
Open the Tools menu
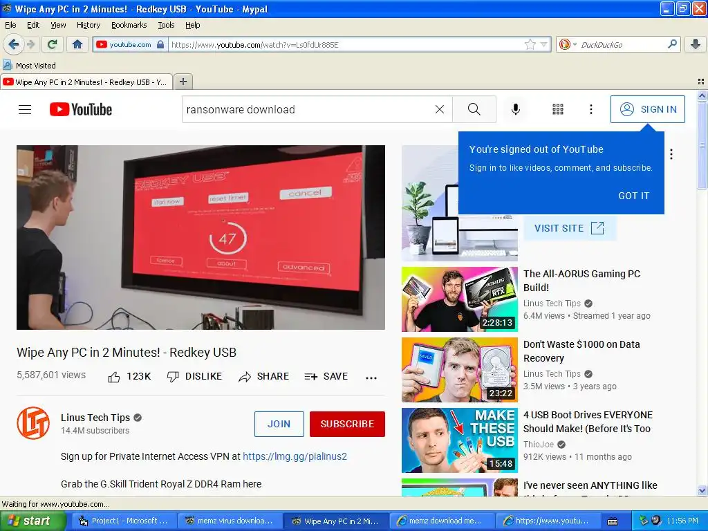point(166,25)
